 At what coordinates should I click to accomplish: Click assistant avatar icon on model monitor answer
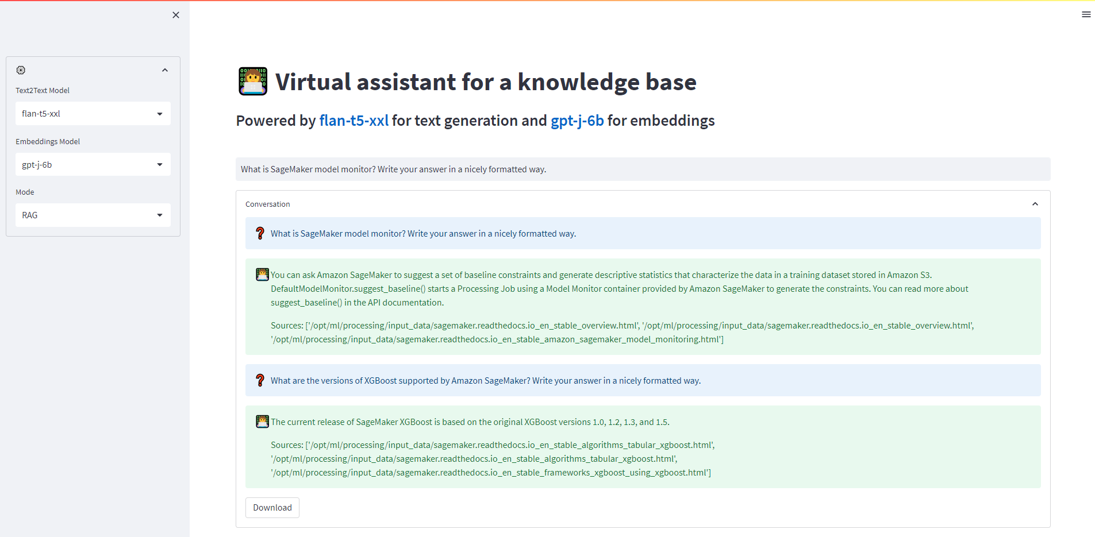(262, 275)
